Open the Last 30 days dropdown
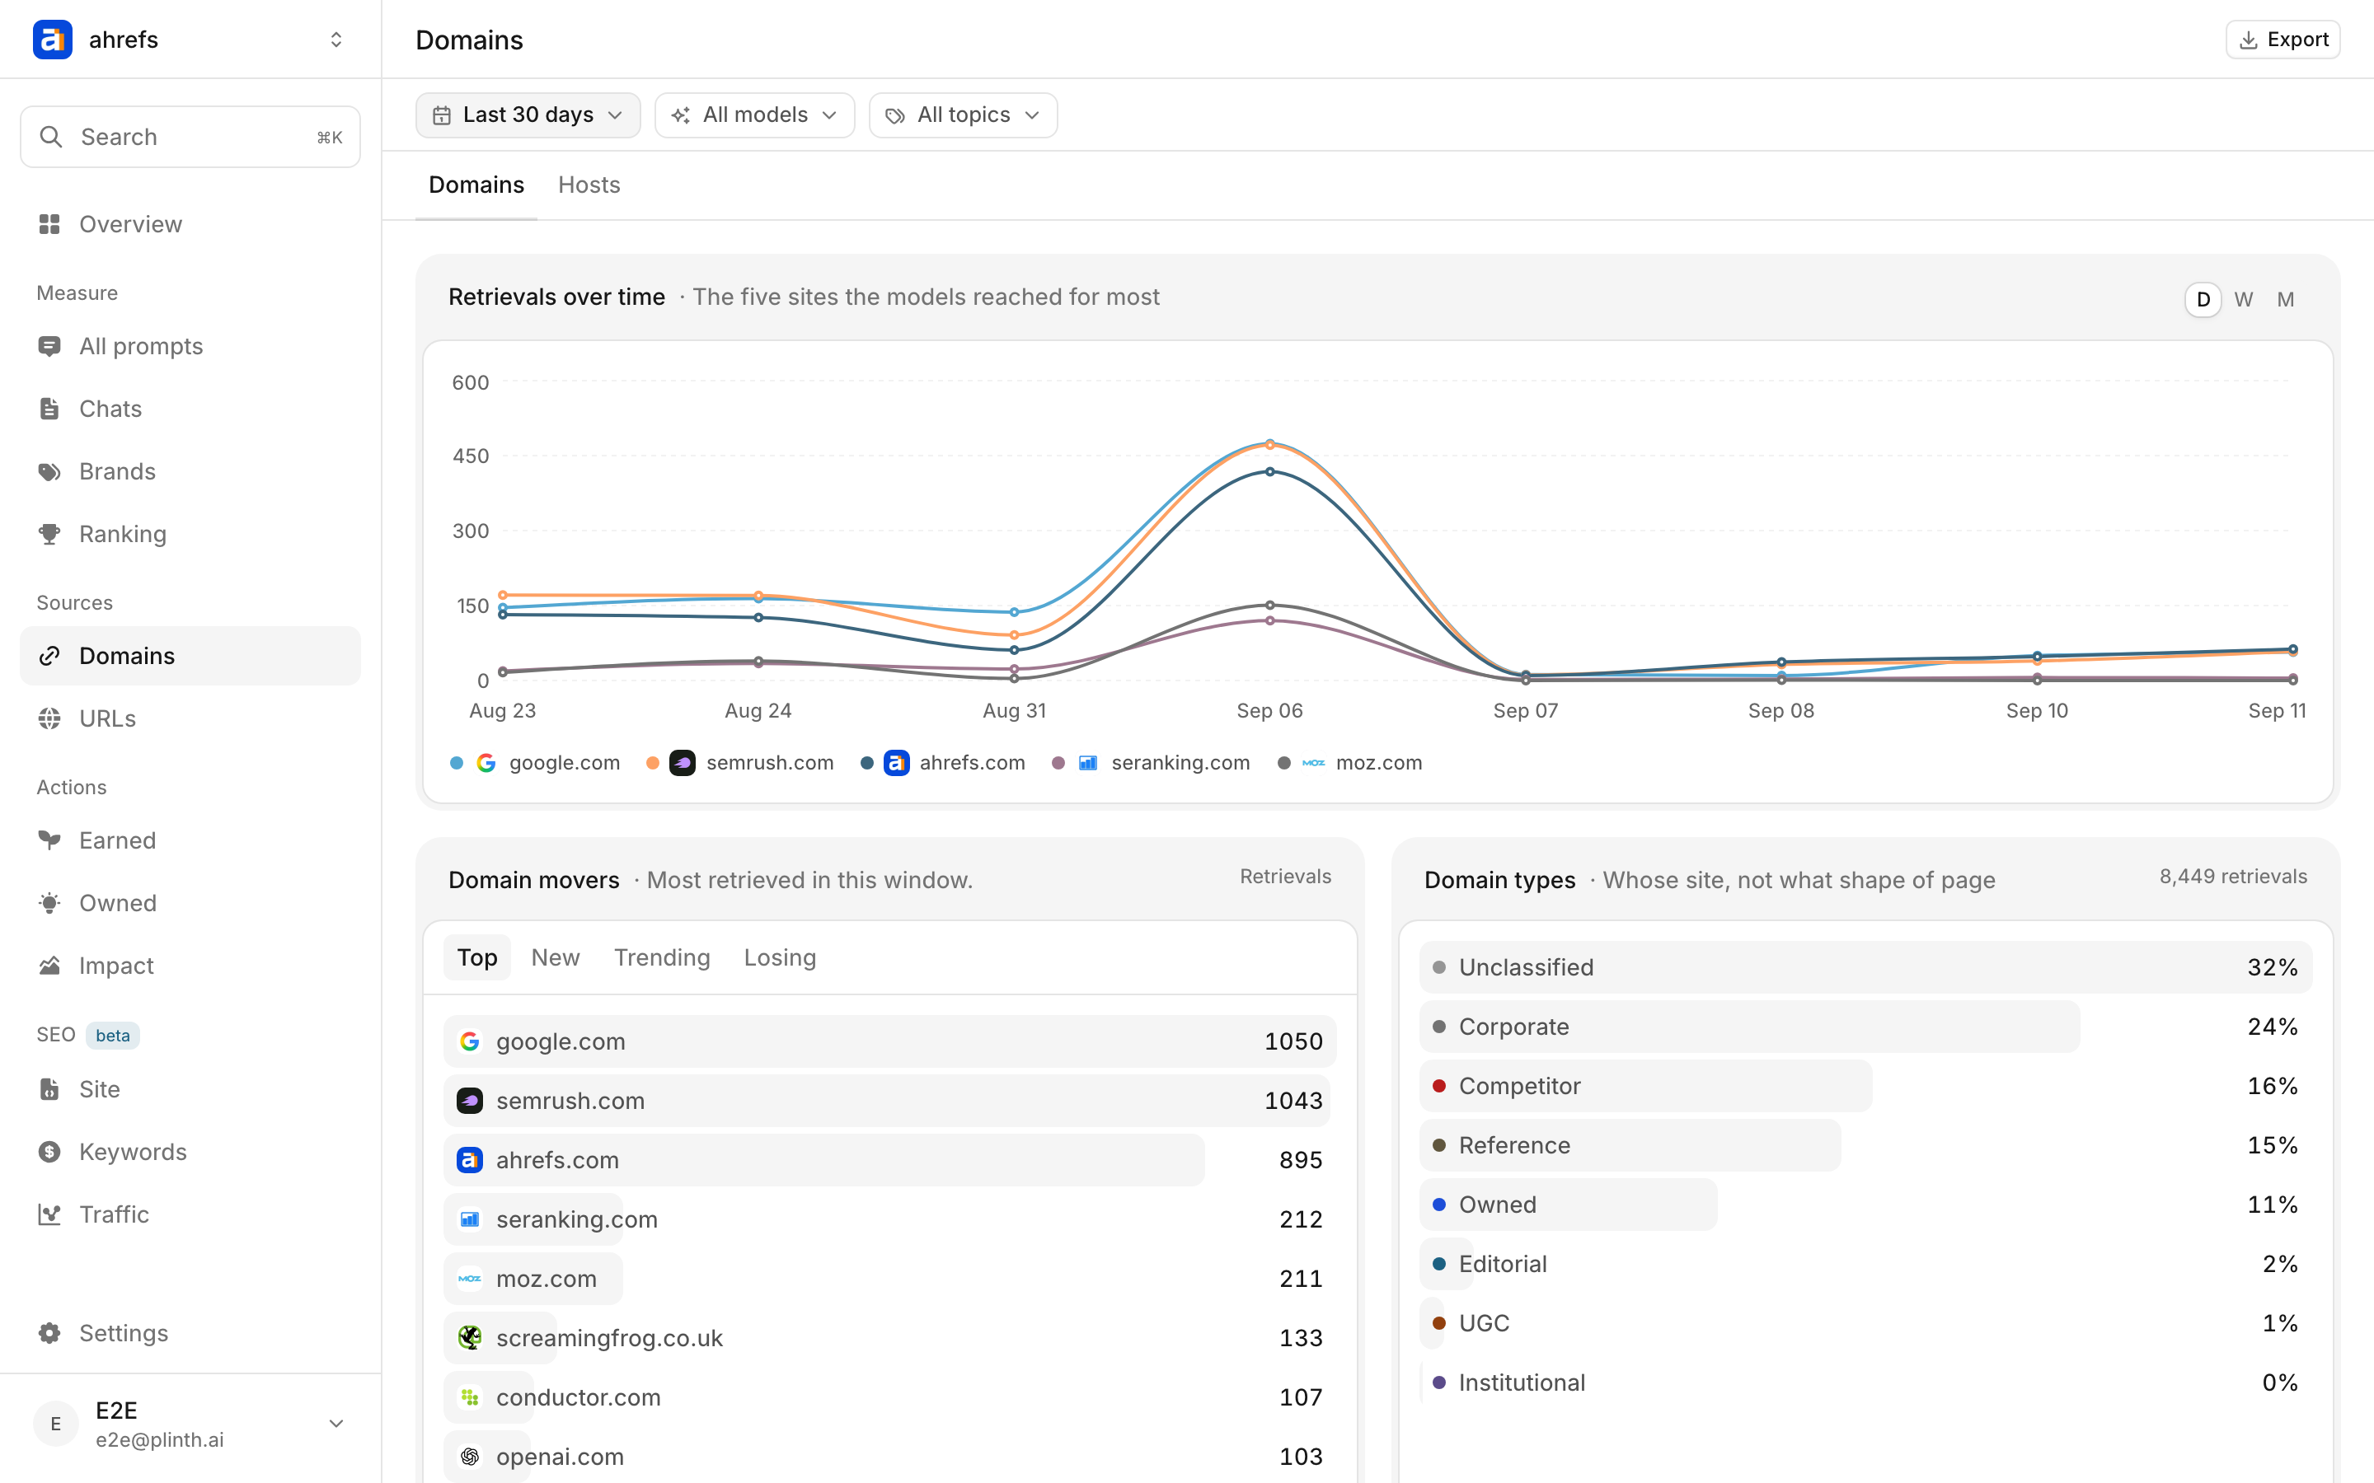Screen dimensions: 2374x1483 coord(528,115)
